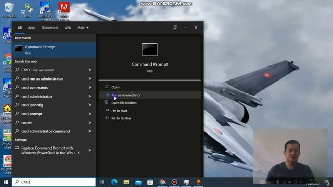Open Chrome from the taskbar
Viewport: 333px width, 187px height.
pos(162,182)
